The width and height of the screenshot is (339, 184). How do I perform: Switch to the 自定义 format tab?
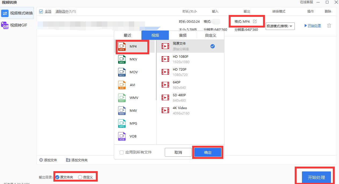[x=210, y=35]
